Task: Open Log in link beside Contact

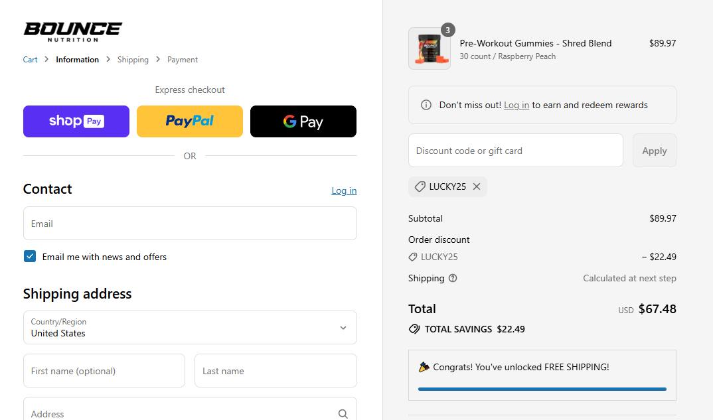Action: click(x=344, y=190)
